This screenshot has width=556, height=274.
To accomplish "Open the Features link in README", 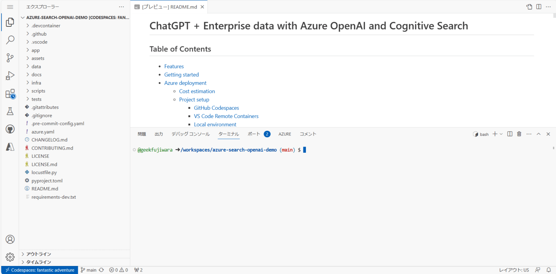I will point(174,66).
